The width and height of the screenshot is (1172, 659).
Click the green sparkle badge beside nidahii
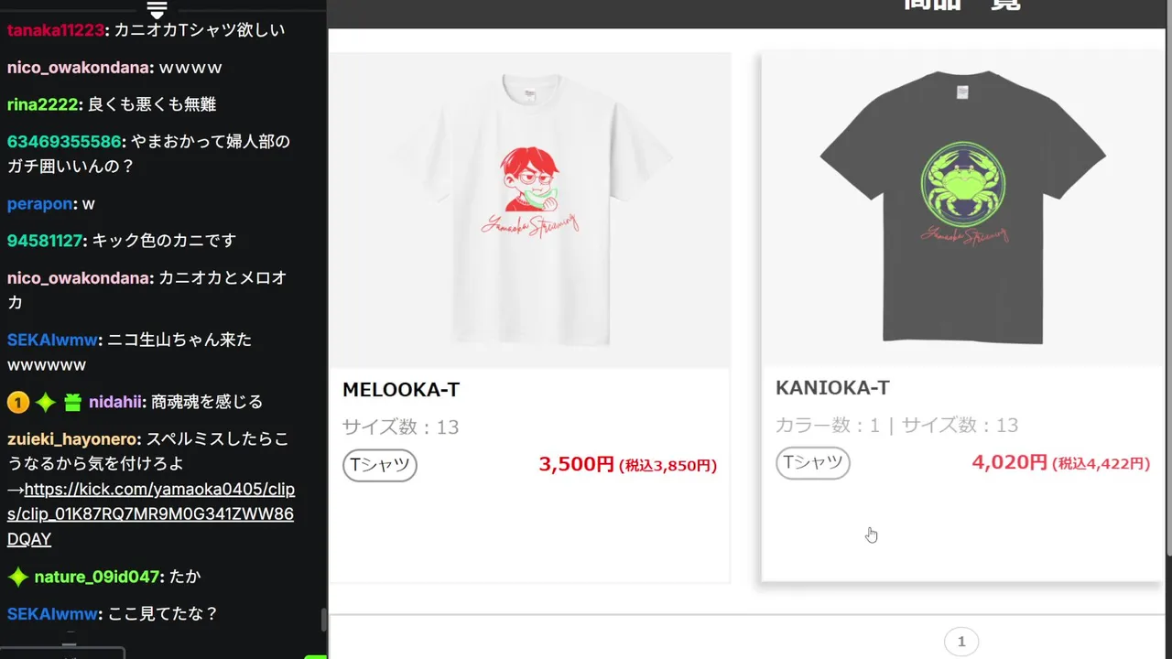[x=46, y=402]
